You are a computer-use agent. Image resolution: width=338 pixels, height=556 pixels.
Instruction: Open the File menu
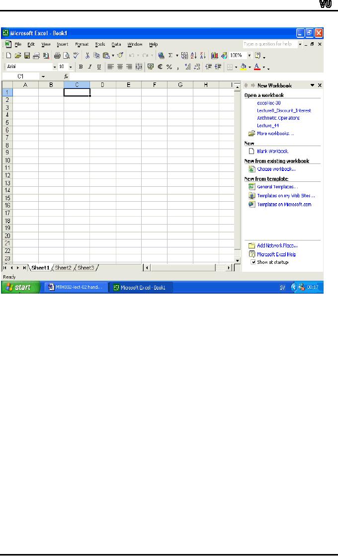click(18, 44)
